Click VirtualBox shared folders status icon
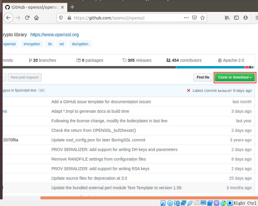The image size is (258, 206). (197, 203)
